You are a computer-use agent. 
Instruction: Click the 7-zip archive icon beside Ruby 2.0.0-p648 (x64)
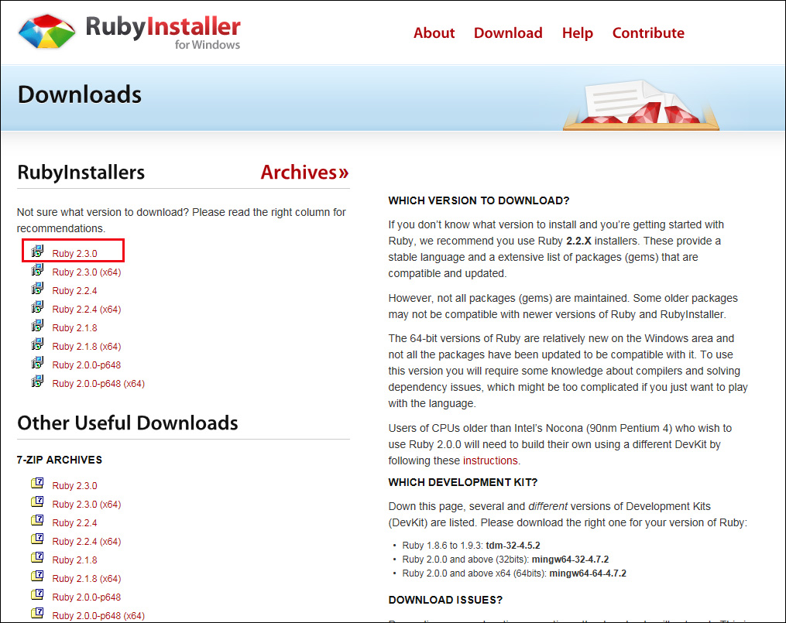tap(37, 613)
